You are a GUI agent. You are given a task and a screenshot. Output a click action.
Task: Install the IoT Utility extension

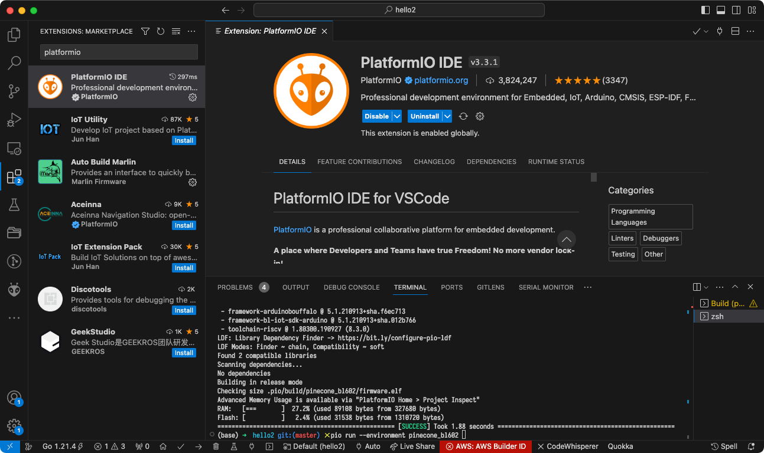click(184, 140)
